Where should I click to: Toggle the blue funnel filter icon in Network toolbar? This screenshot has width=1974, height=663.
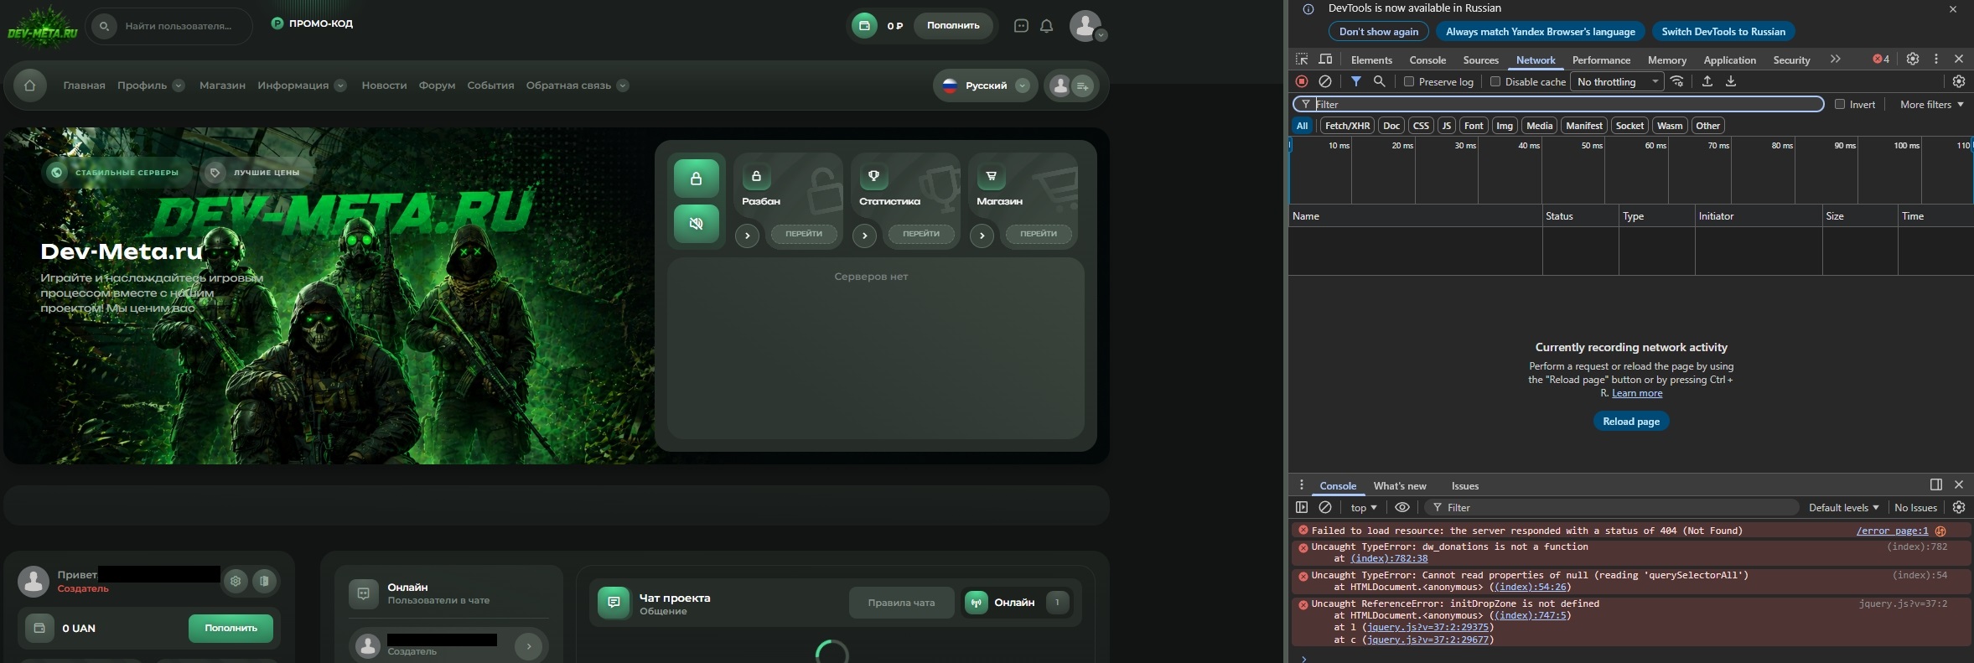click(1355, 81)
